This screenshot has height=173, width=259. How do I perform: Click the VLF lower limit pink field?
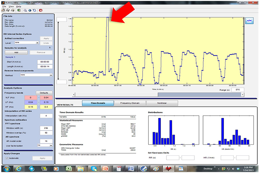coord(31,97)
